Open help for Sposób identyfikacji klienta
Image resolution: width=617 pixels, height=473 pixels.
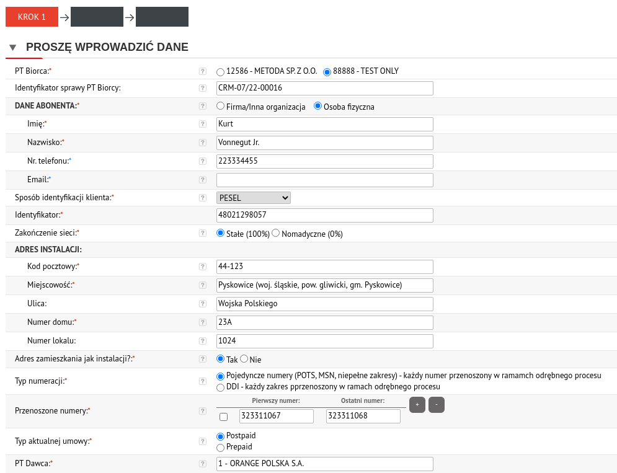pyautogui.click(x=203, y=198)
